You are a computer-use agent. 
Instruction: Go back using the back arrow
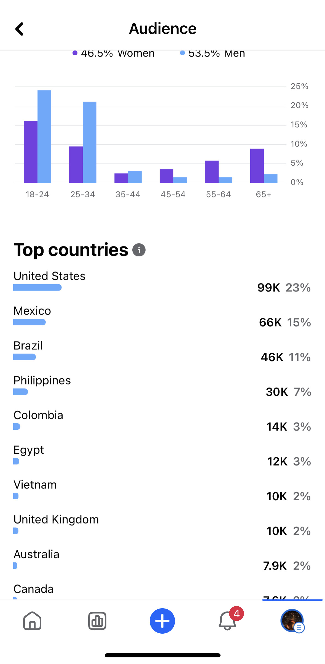tap(19, 29)
